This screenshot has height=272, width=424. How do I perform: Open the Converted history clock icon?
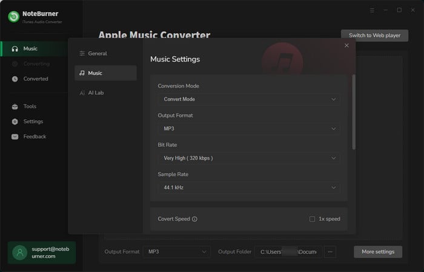(x=15, y=79)
